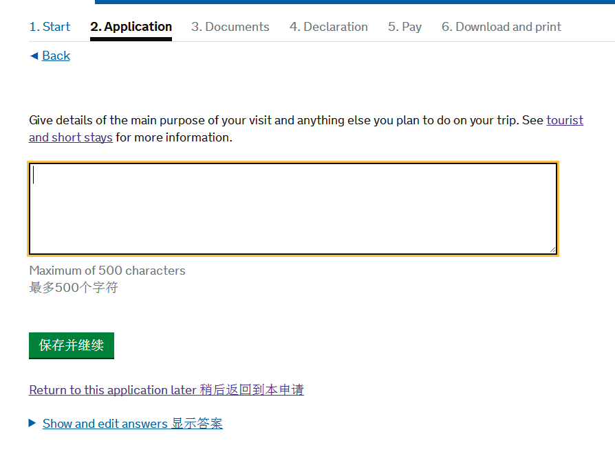
Task: Click the text area resize handle
Action: (x=552, y=249)
